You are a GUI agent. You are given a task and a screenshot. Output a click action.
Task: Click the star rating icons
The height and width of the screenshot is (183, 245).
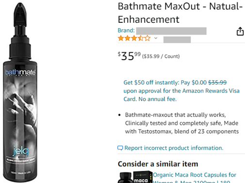pyautogui.click(x=134, y=38)
